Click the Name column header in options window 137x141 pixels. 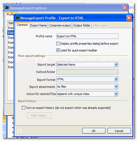pyautogui.click(x=11, y=23)
